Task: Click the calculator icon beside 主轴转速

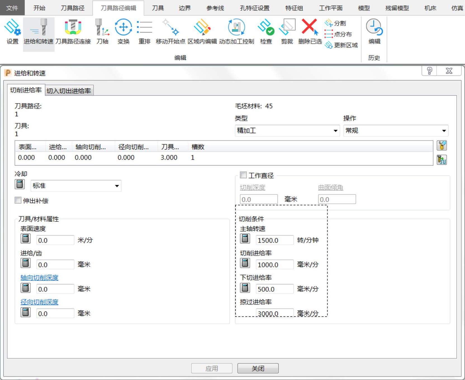Action: [x=245, y=239]
